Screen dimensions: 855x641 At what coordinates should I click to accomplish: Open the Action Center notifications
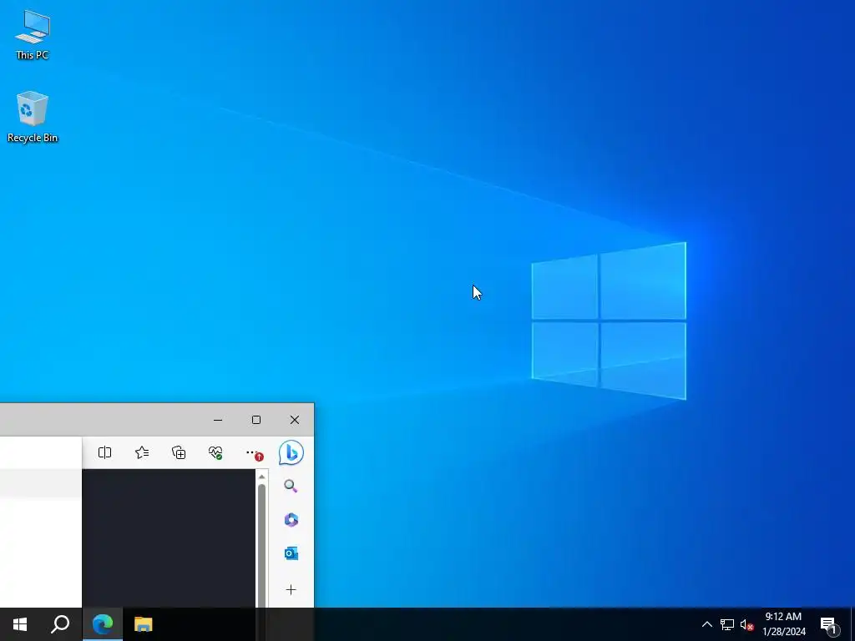829,624
